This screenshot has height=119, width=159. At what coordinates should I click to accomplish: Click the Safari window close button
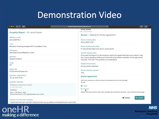pyautogui.click(x=10, y=27)
